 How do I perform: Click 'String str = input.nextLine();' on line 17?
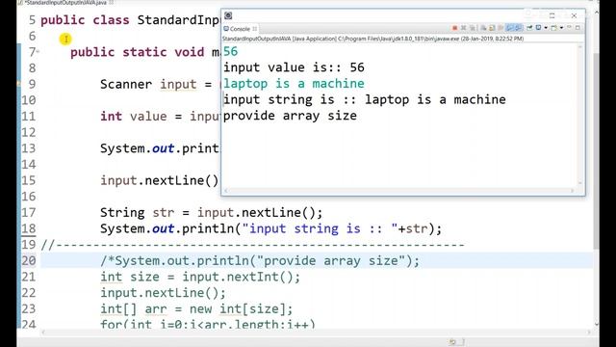point(212,213)
